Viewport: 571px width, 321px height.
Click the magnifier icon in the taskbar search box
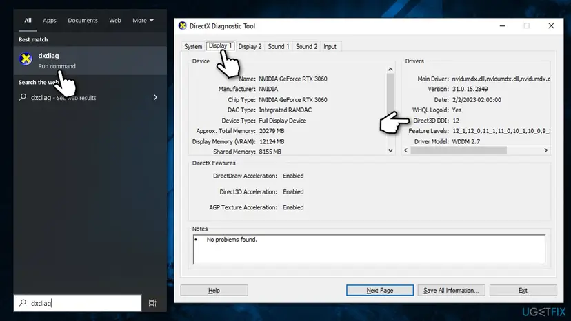point(23,303)
